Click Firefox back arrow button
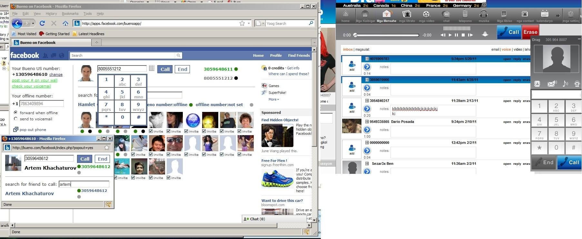This screenshot has width=582, height=239. pos(17,23)
